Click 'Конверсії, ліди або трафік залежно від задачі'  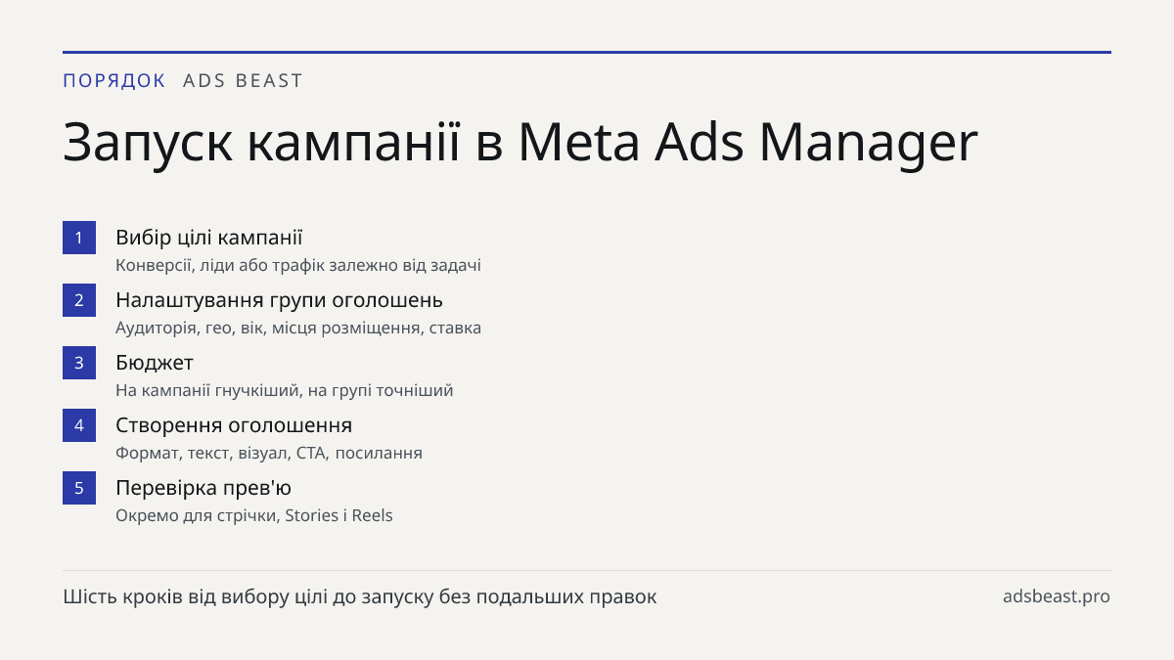click(298, 265)
